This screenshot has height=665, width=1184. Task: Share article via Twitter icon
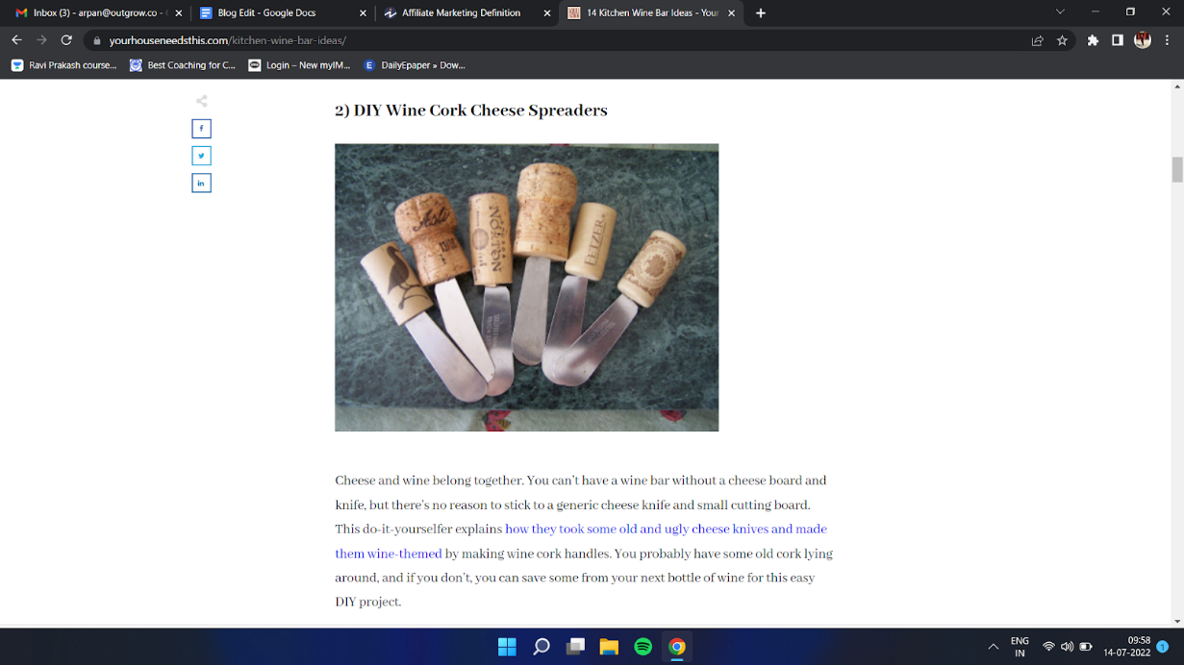[x=201, y=156]
